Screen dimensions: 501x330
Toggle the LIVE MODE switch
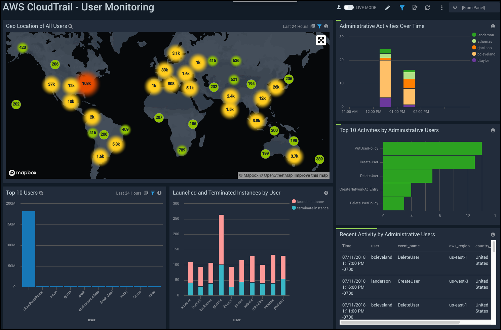(349, 7)
